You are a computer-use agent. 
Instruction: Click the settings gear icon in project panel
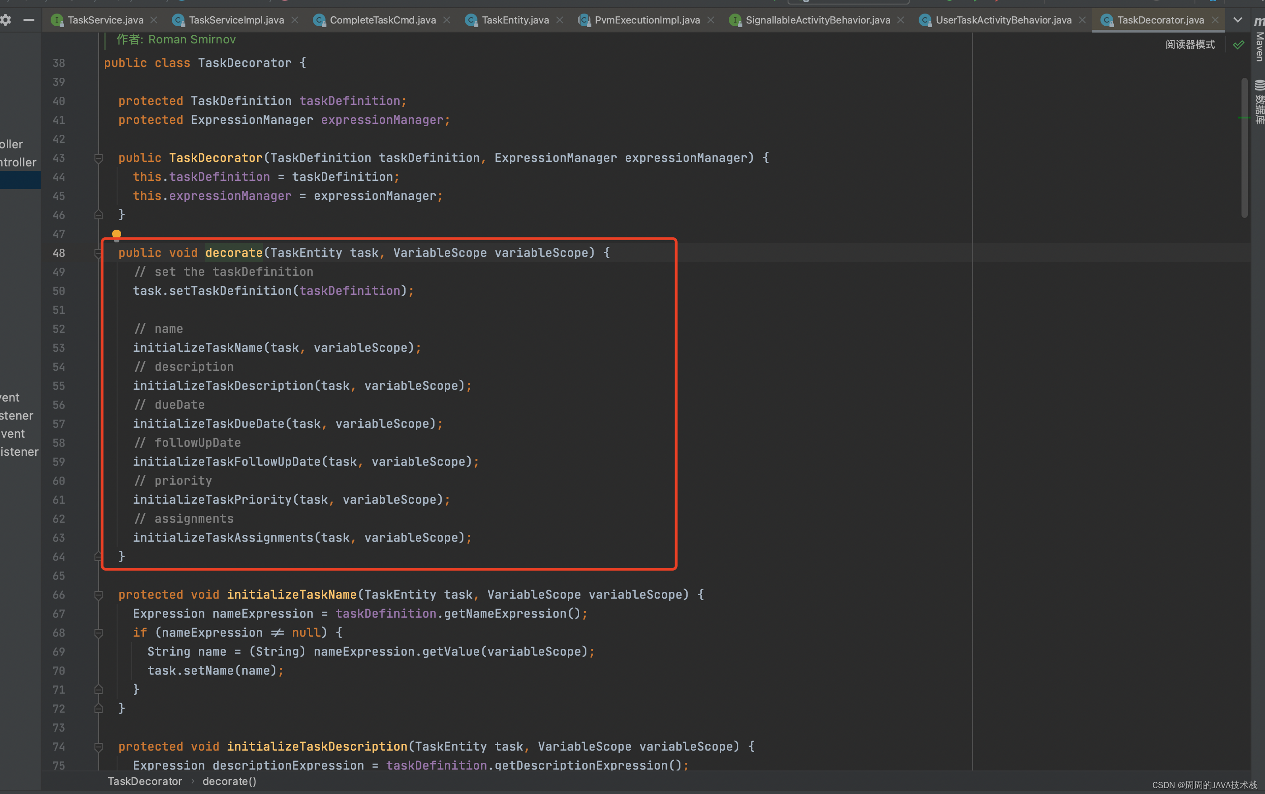coord(6,20)
